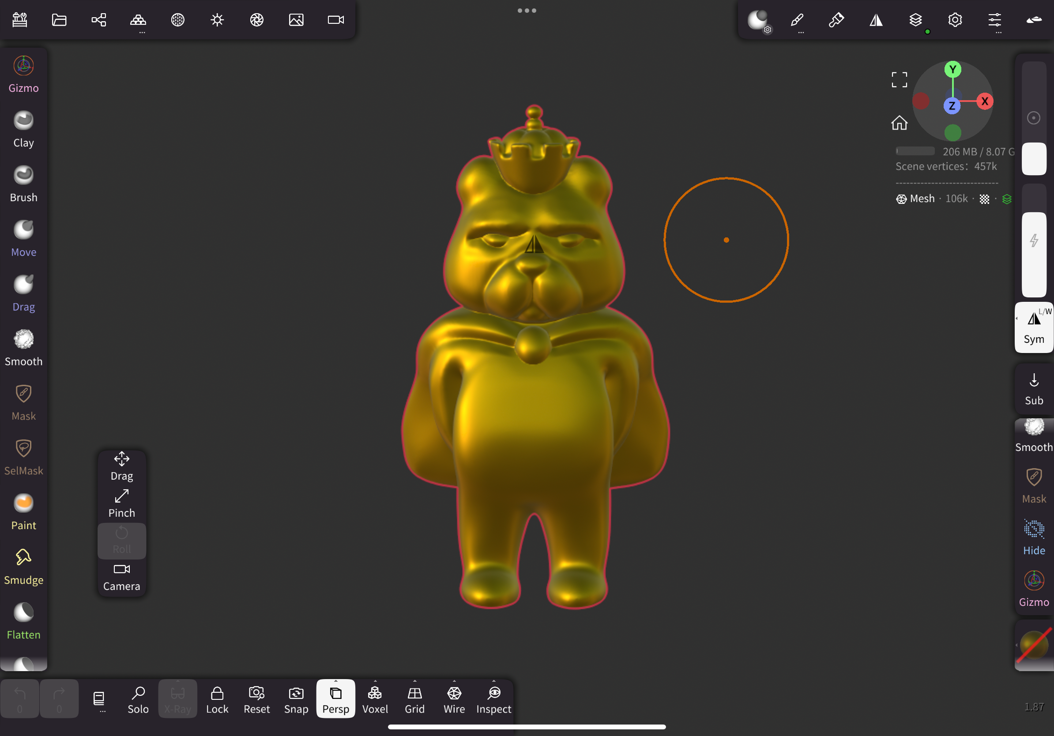1054x736 pixels.
Task: Select the Drag tool in left sidebar
Action: pyautogui.click(x=23, y=293)
